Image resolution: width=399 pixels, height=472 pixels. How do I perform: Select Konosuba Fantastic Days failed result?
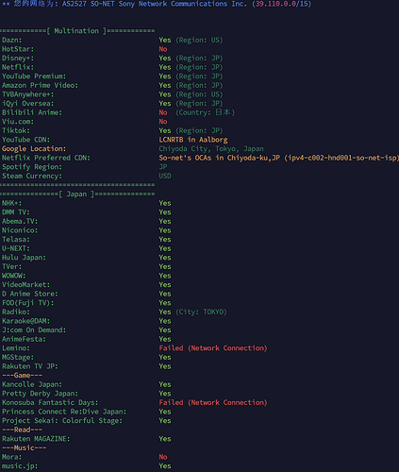coord(213,402)
